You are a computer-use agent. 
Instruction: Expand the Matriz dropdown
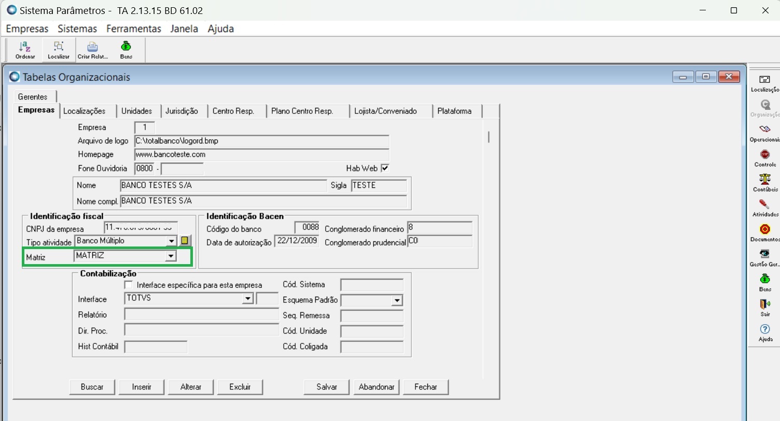tap(171, 256)
